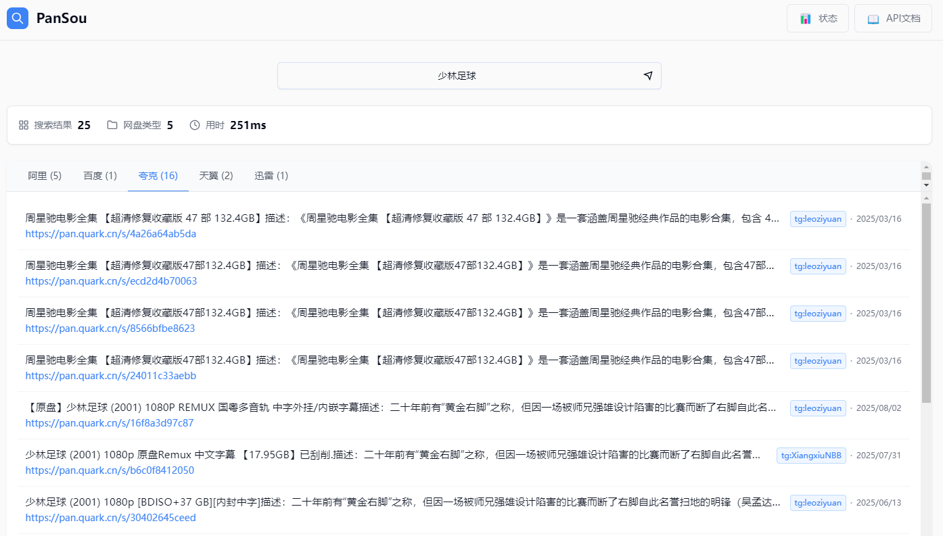Click the book icon on the API文档 button
The height and width of the screenshot is (536, 943).
[x=873, y=18]
